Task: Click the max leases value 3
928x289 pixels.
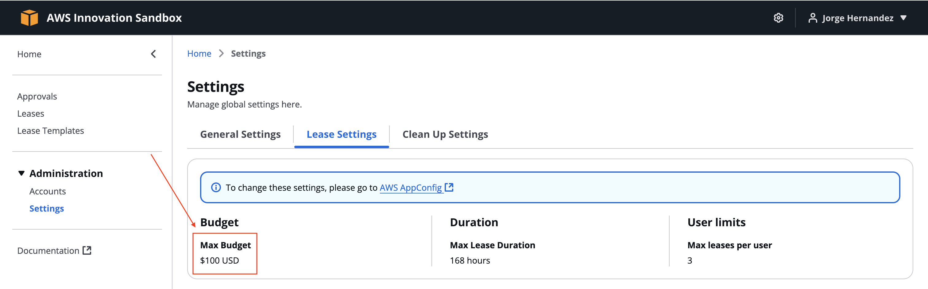Action: (x=690, y=261)
